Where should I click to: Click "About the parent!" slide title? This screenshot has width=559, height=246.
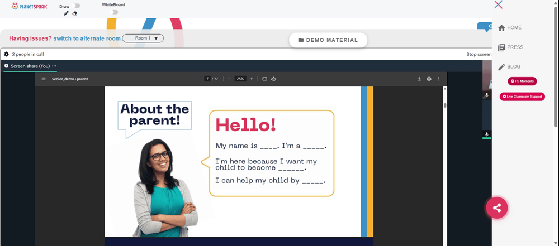click(155, 115)
